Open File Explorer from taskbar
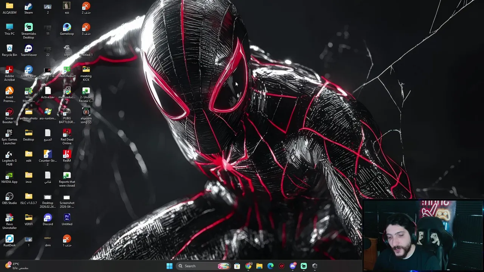The width and height of the screenshot is (484, 272). (x=259, y=266)
